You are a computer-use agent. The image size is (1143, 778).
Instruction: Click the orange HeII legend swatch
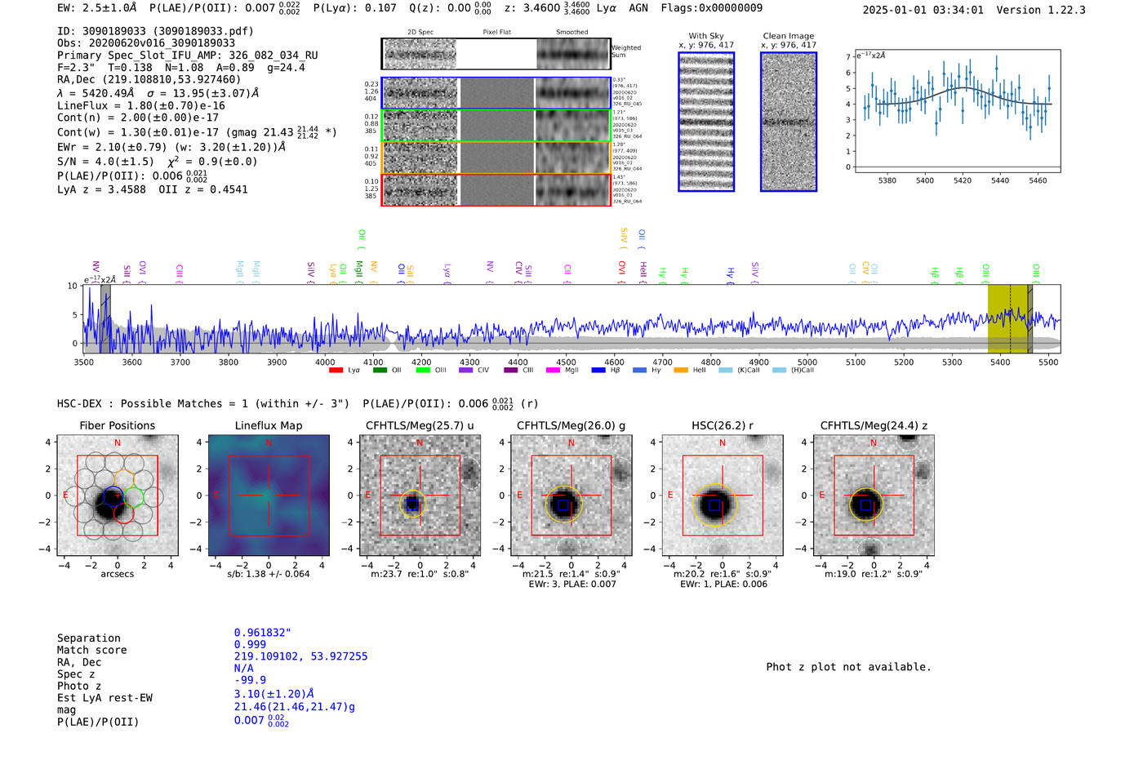click(x=681, y=371)
